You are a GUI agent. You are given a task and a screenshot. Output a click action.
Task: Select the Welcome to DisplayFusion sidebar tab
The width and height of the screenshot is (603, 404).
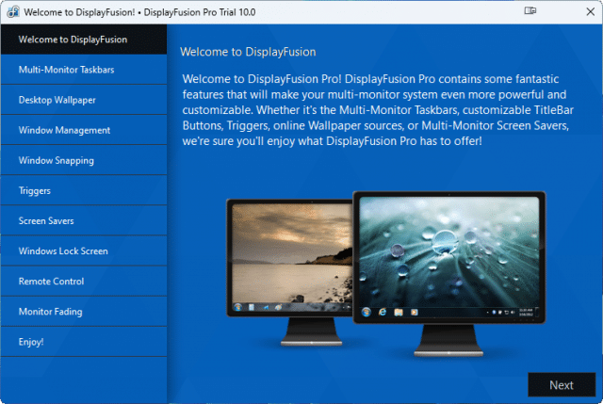(84, 40)
